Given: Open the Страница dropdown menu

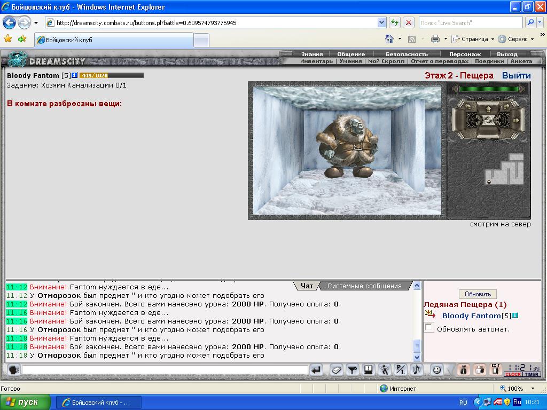Looking at the screenshot, I should point(473,39).
